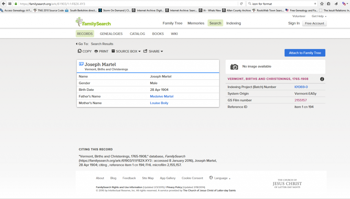This screenshot has width=350, height=199.
Task: Click the Share arrow icon
Action: [x=145, y=51]
